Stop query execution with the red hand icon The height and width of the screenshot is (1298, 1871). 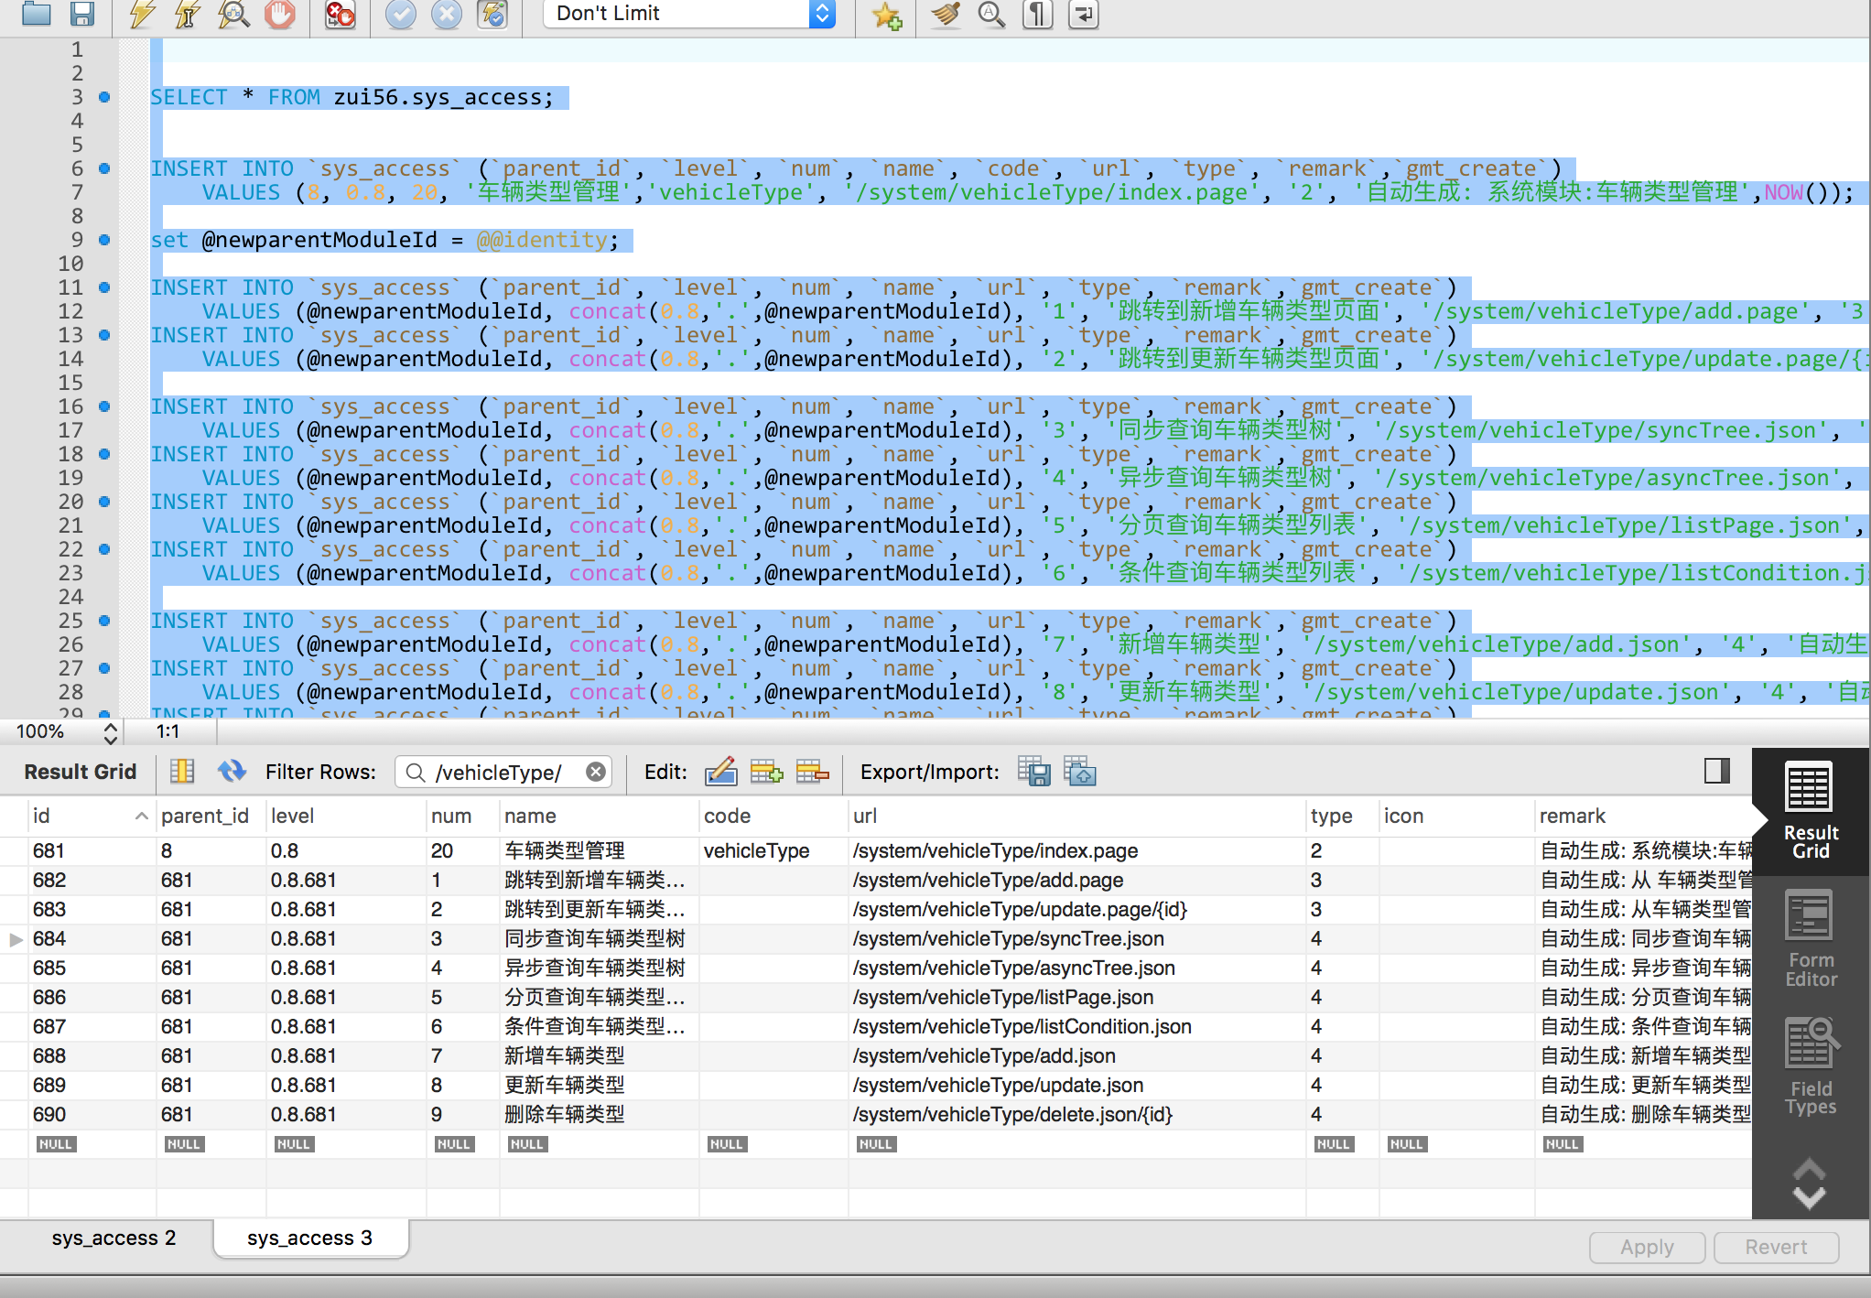pos(280,14)
